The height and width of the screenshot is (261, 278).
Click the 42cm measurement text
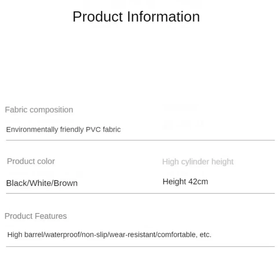[198, 181]
